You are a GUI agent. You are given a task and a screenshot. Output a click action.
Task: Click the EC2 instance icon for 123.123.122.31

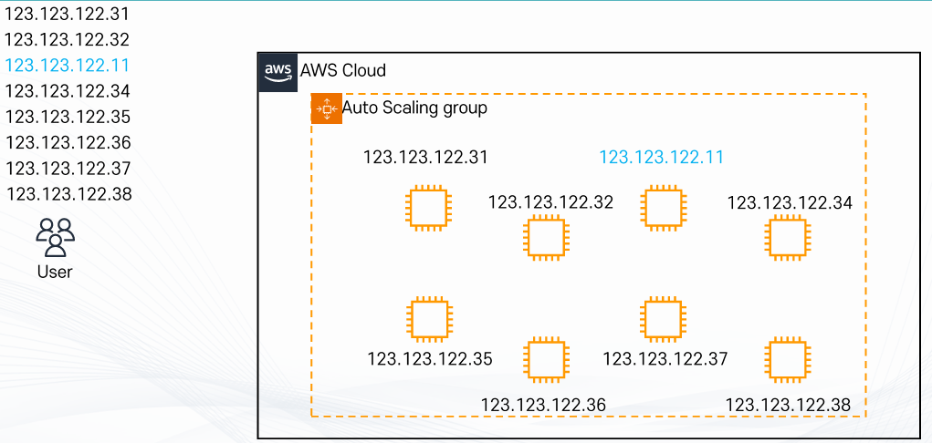pyautogui.click(x=427, y=207)
